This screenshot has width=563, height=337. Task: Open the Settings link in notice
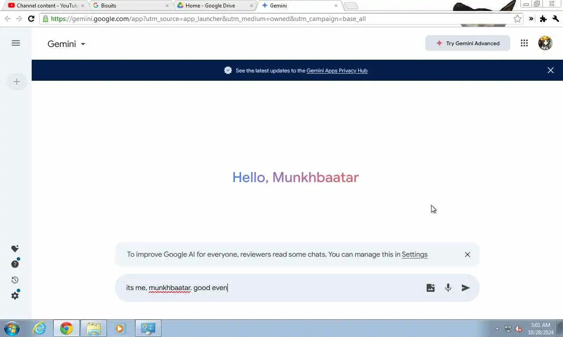(414, 255)
